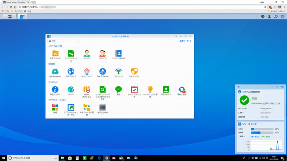287x161 pixels.
Task: Open Wireless (ワイヤレス) settings icon
Action: pyautogui.click(x=119, y=71)
